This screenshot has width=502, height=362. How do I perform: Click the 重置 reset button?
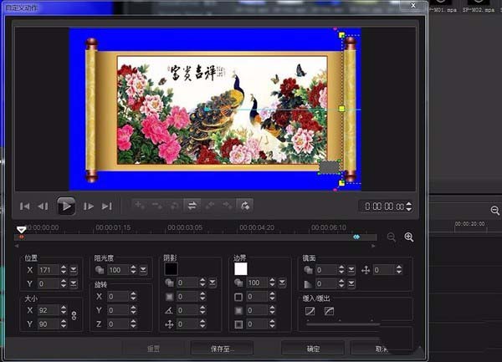[x=153, y=349]
